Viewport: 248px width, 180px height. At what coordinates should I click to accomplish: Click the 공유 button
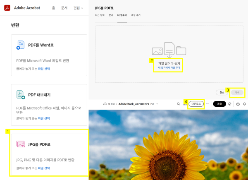(219, 104)
